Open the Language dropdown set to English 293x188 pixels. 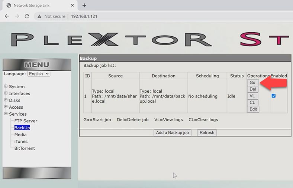[x=39, y=74]
